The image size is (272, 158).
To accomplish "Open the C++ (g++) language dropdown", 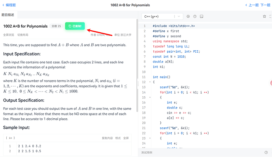I will pyautogui.click(x=162, y=17).
